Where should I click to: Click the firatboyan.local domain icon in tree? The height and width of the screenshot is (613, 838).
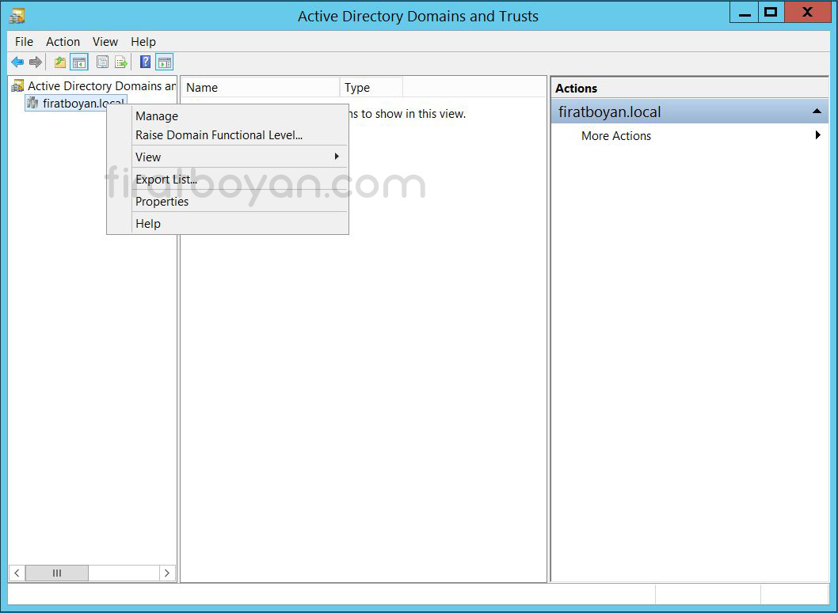pos(33,103)
